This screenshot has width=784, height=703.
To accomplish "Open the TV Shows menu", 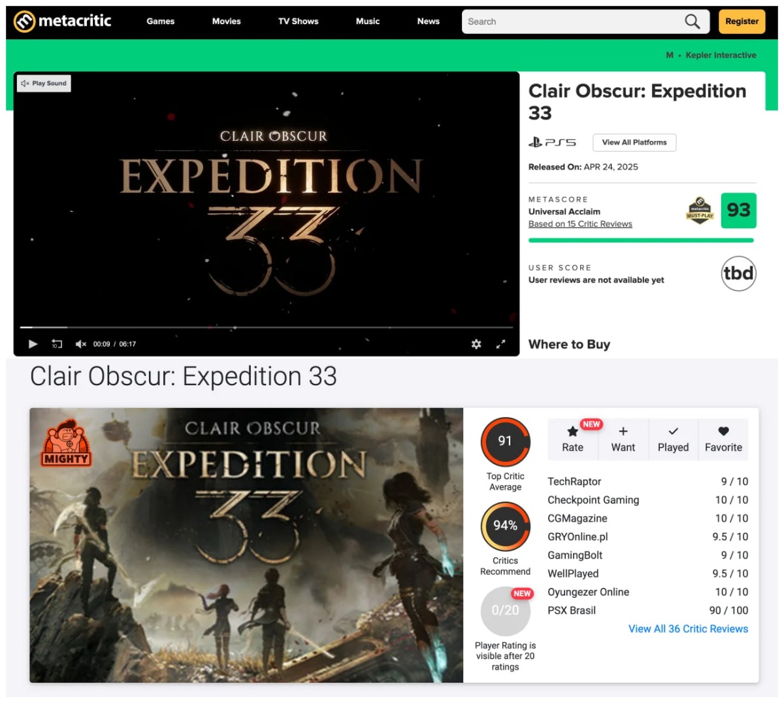I will 298,22.
